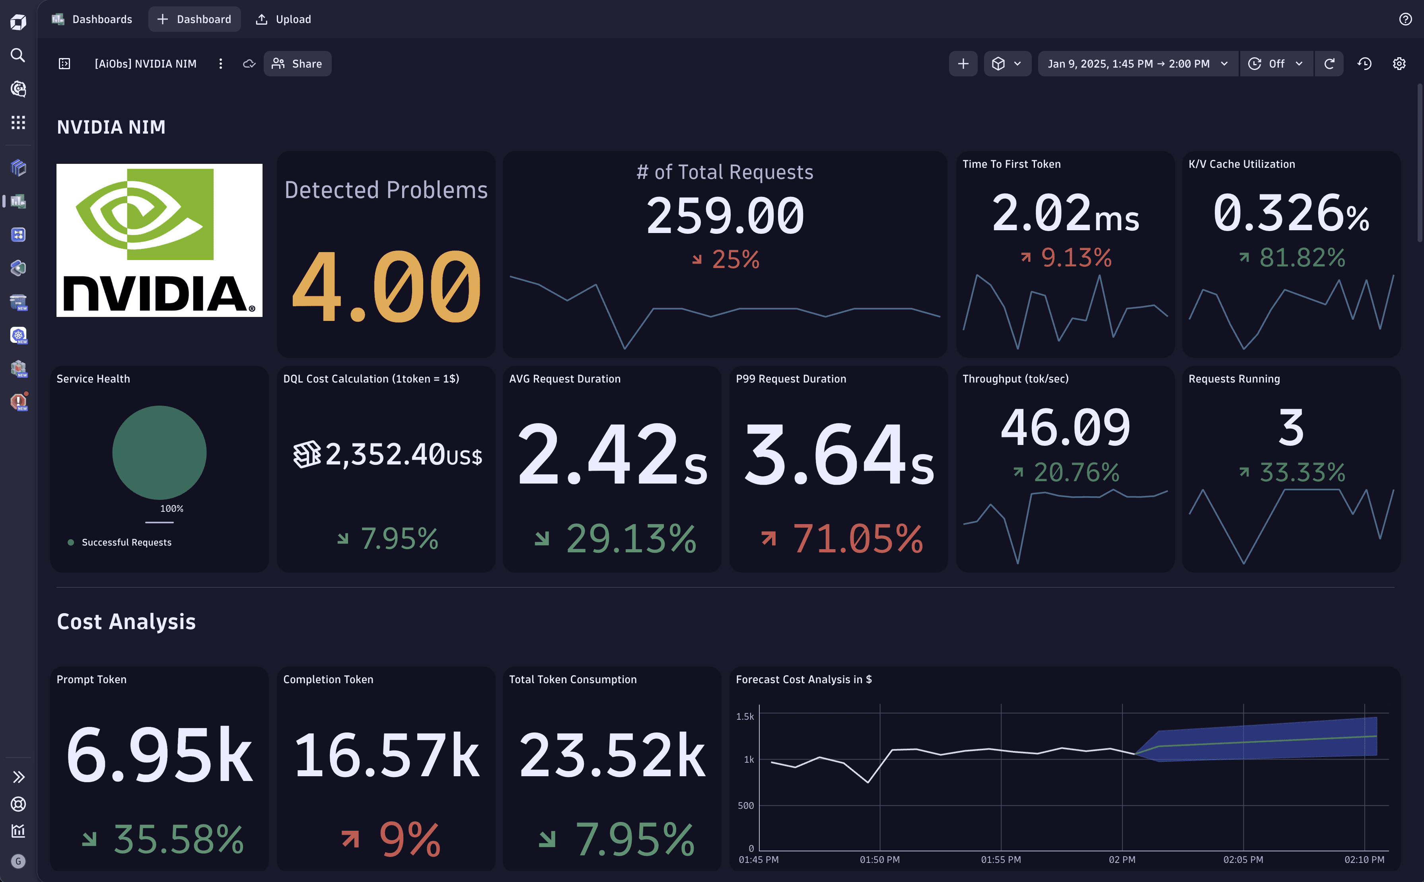
Task: Open the version history clock icon
Action: (1364, 64)
